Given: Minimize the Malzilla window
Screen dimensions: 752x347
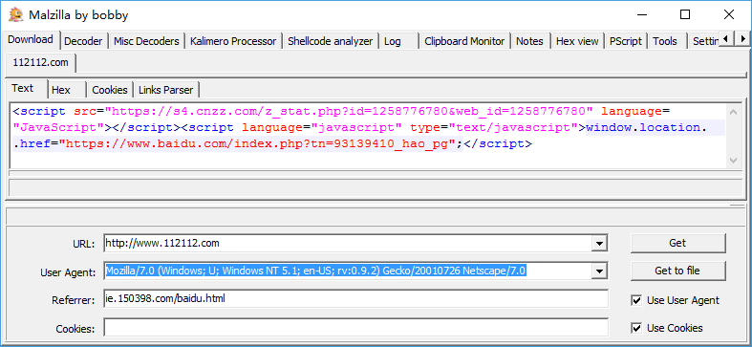Looking at the screenshot, I should (642, 15).
